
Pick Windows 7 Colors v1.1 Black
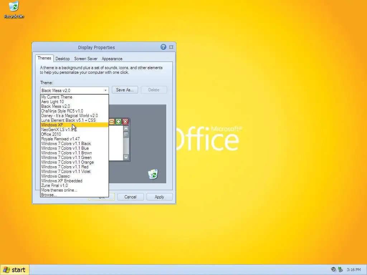(x=75, y=144)
